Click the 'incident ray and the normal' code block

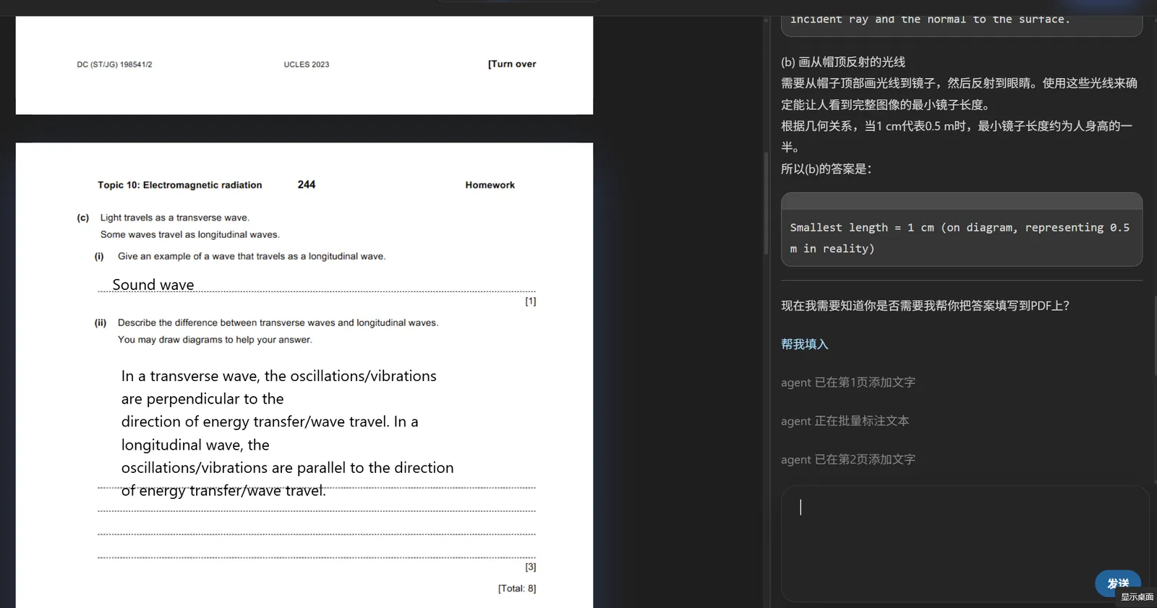point(960,20)
